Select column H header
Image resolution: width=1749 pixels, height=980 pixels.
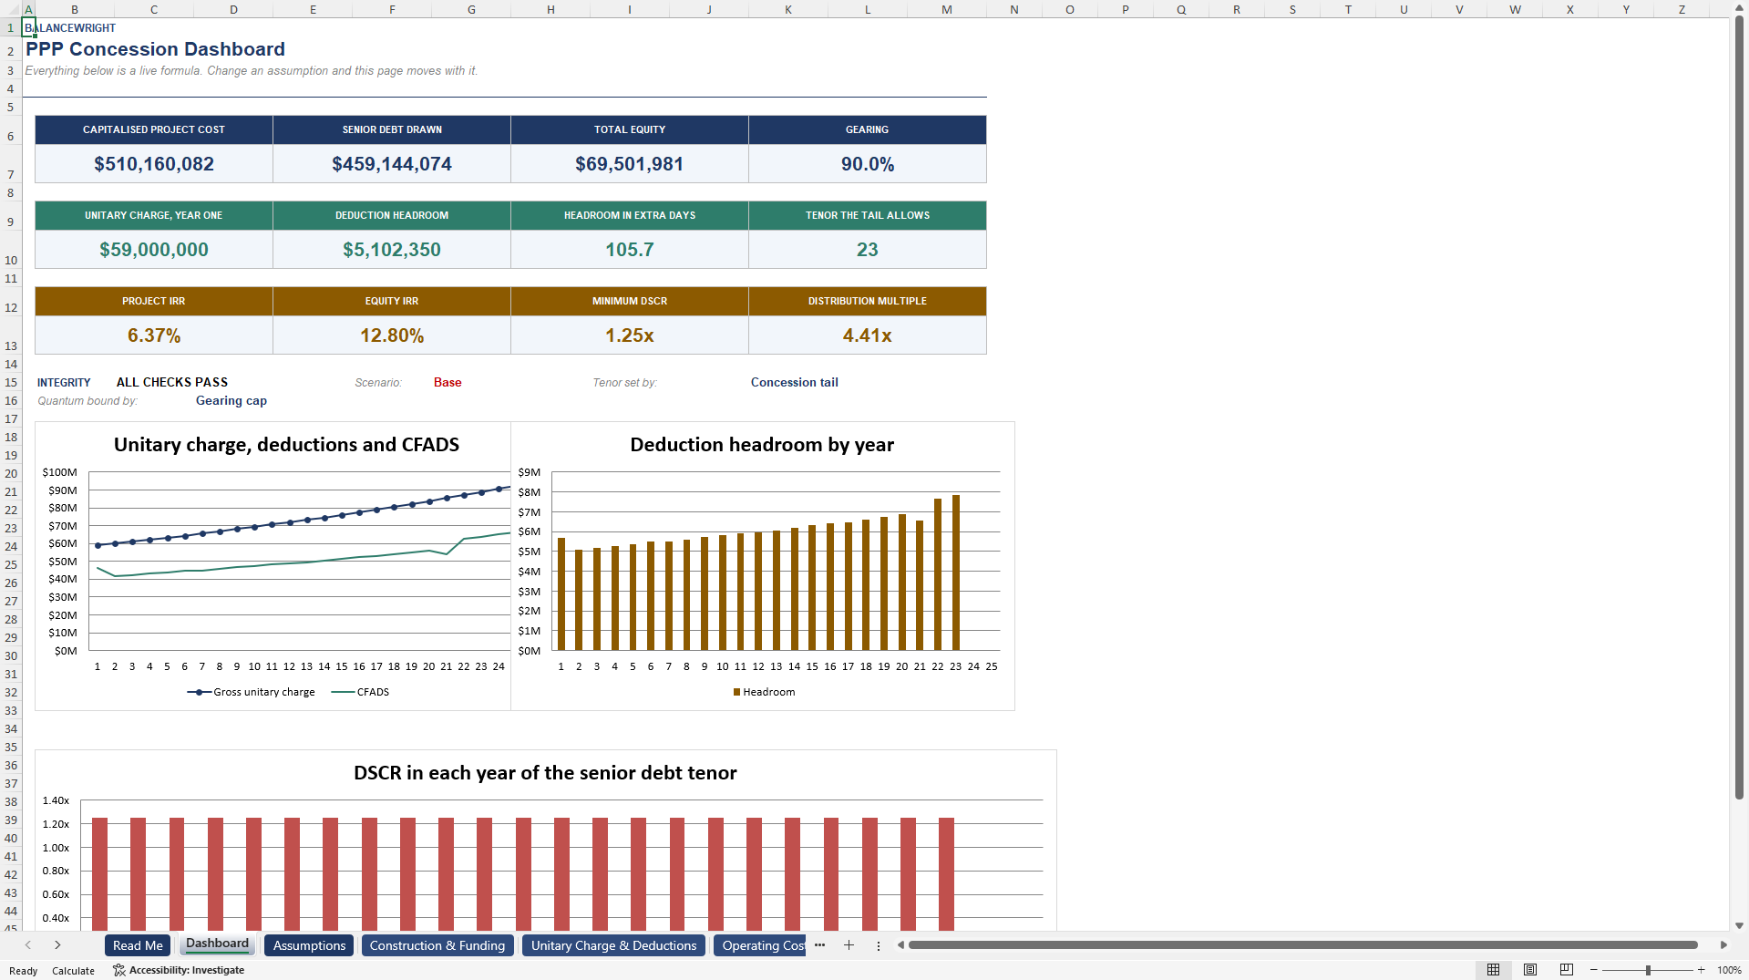(x=550, y=9)
